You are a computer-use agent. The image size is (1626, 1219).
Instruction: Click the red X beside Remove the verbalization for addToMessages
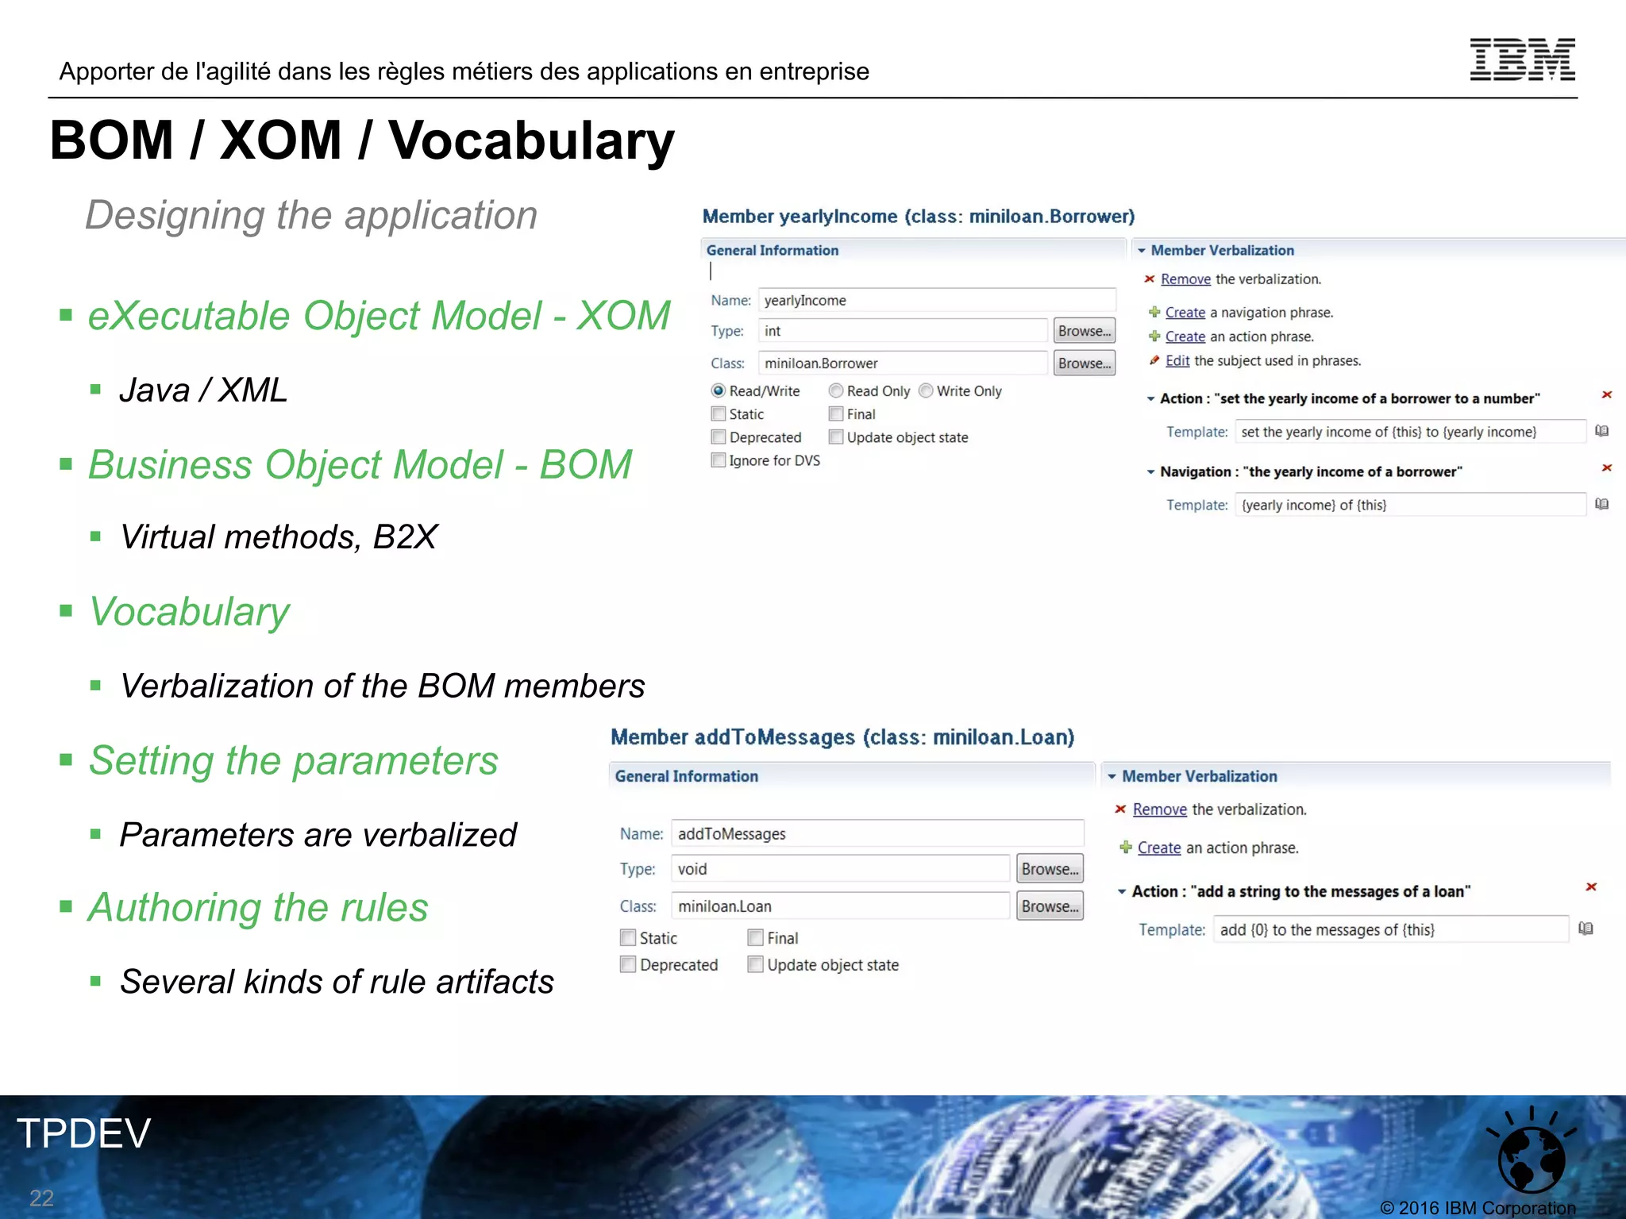click(x=1120, y=809)
